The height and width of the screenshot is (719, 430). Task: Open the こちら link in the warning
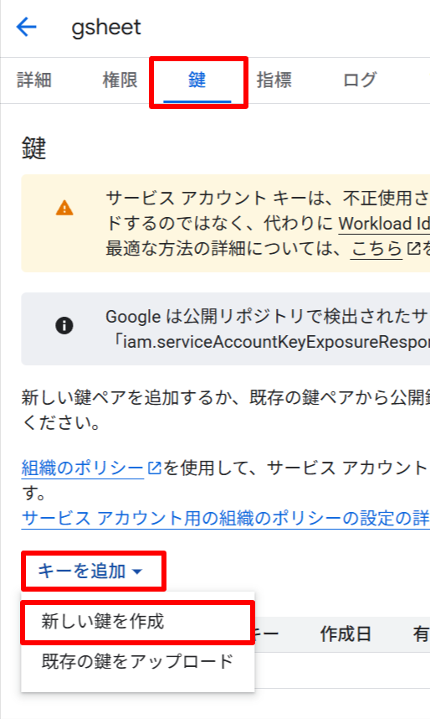click(376, 249)
